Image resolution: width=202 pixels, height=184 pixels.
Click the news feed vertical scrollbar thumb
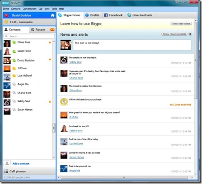[x=196, y=61]
